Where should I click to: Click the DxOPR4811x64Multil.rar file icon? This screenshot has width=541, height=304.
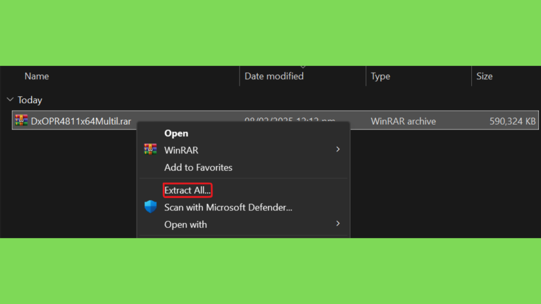21,120
